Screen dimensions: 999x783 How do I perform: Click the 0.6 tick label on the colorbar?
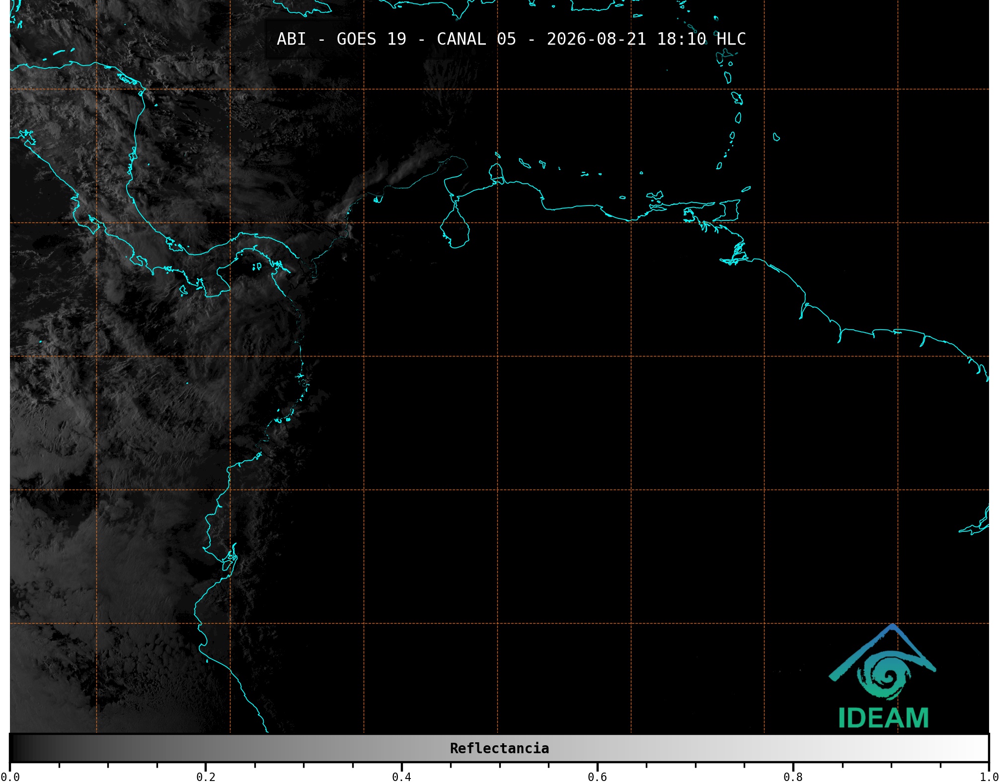(597, 777)
